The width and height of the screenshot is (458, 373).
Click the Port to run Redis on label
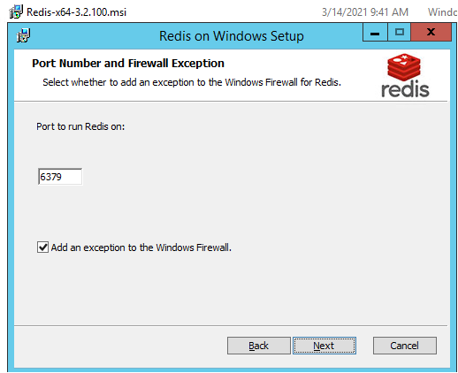coord(80,126)
